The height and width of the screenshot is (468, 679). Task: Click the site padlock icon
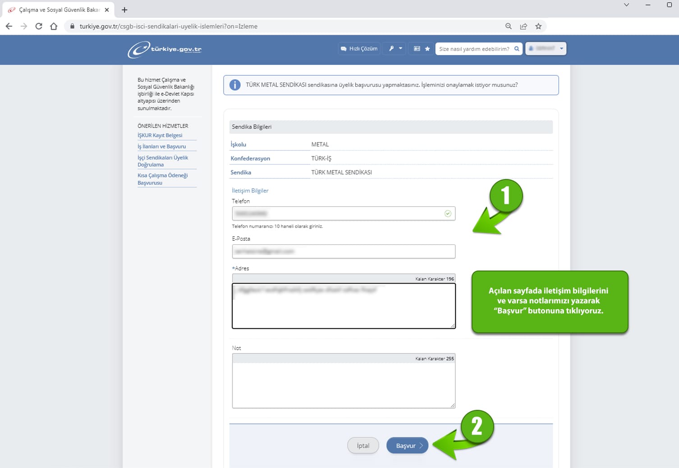(72, 26)
